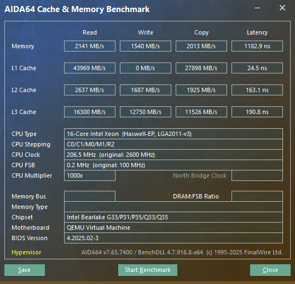Viewport: 295px width, 284px height.
Task: Click empty Memory Type field
Action: (173, 207)
